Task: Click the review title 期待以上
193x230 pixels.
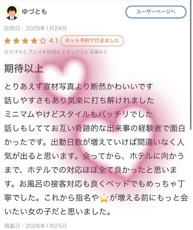Action: coord(24,68)
